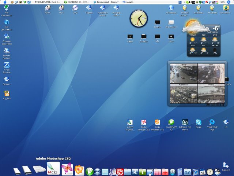Open the clock icon in dock
The image size is (234, 176).
(210, 172)
